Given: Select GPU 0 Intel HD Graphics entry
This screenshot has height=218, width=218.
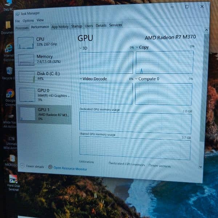Looking at the screenshot, I should pyautogui.click(x=45, y=95).
